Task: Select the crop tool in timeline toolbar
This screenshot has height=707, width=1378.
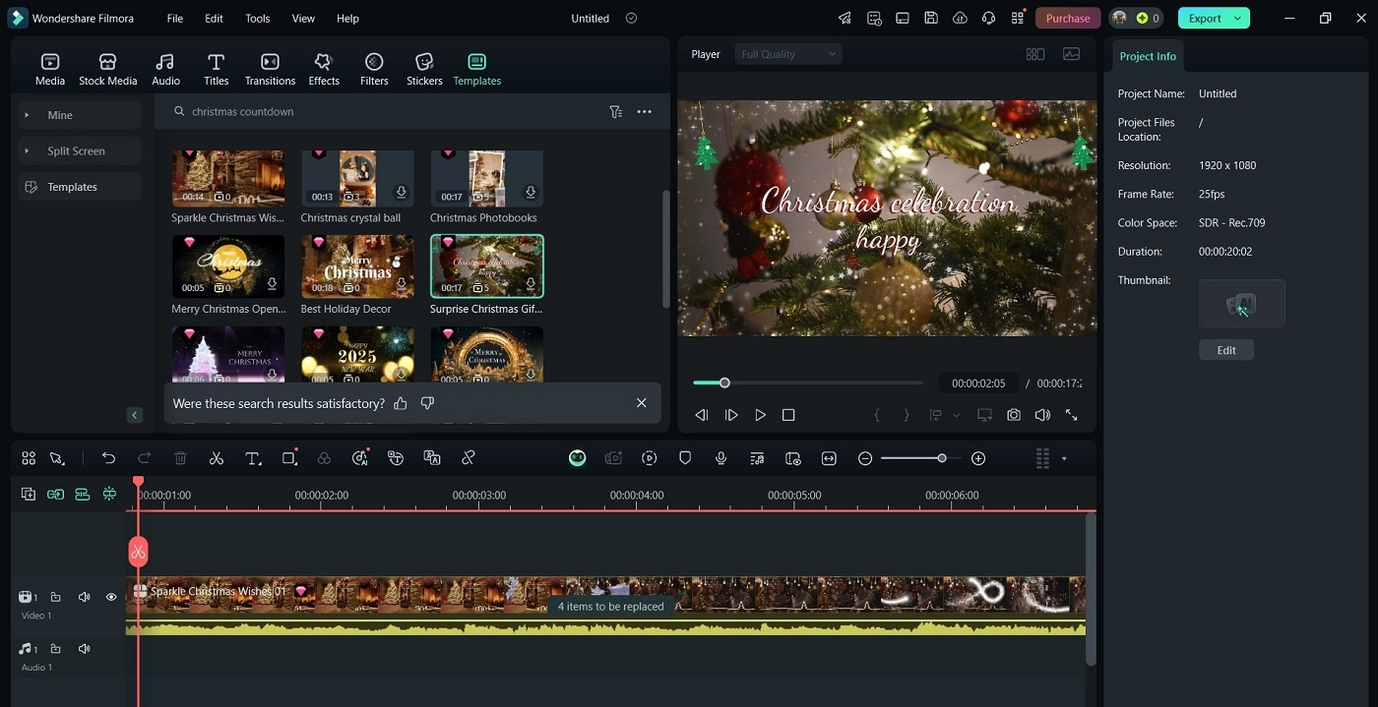Action: [x=289, y=458]
